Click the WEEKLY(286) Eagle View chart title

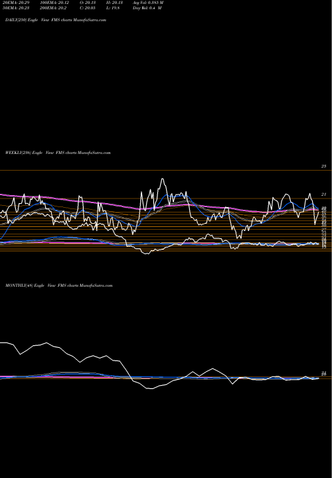point(58,153)
